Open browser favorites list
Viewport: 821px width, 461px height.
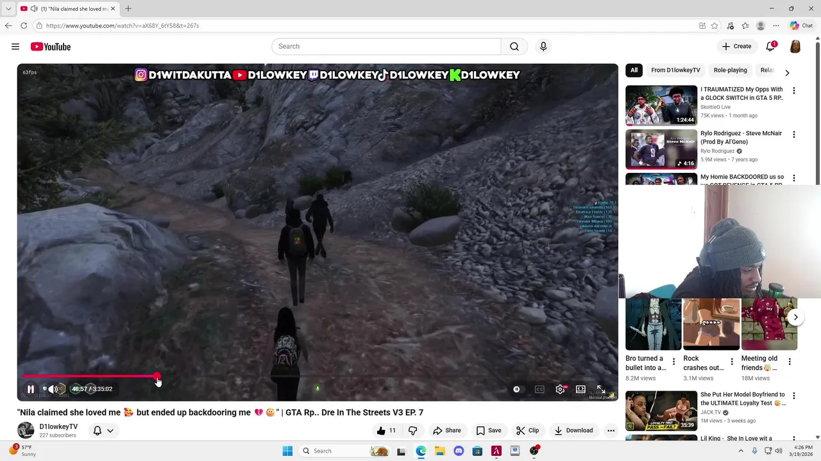pyautogui.click(x=745, y=26)
